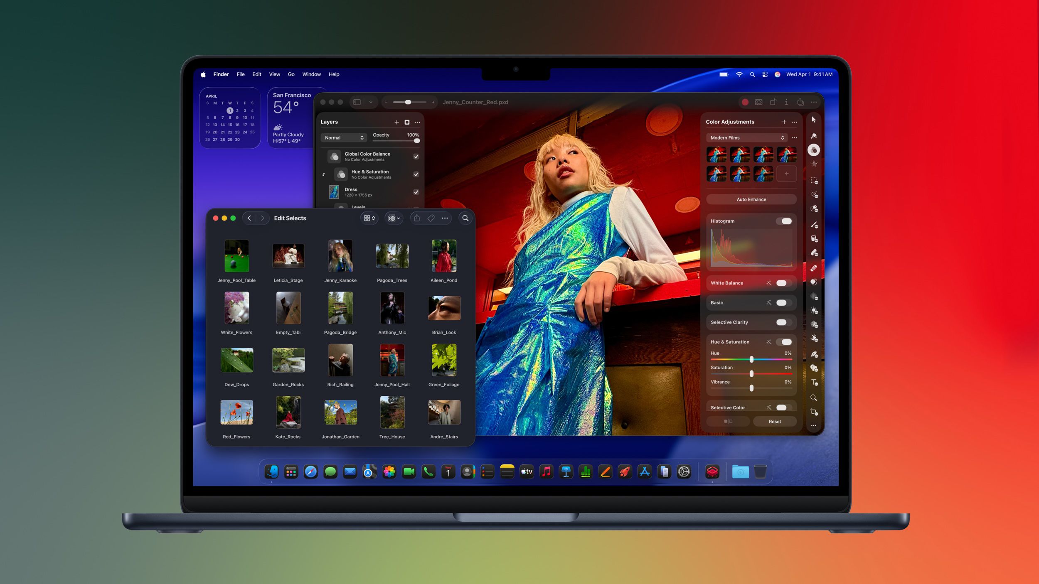Open the Layers panel ellipsis options

pos(417,122)
